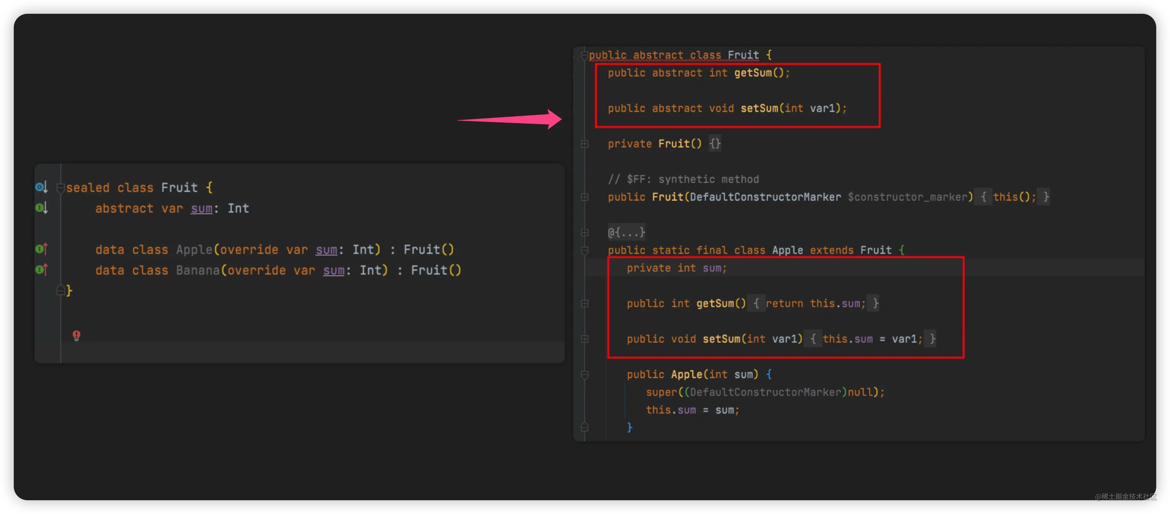
Task: Click the subclasses gutter icon beside sealed class Fruit
Action: [x=41, y=187]
